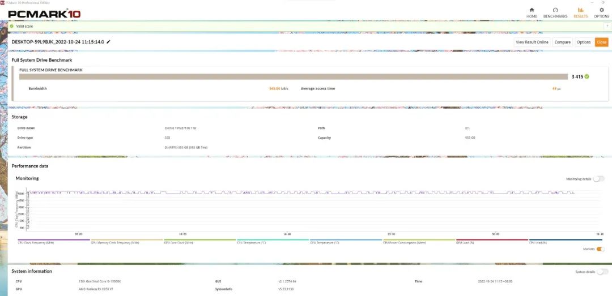Click the Storage section heading
The image size is (612, 296).
19,117
